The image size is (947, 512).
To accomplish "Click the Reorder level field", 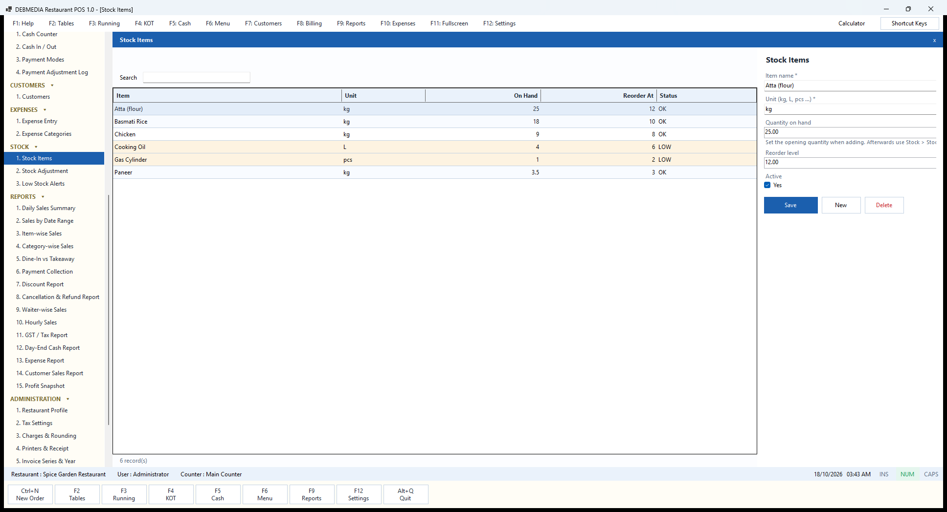I will point(850,162).
